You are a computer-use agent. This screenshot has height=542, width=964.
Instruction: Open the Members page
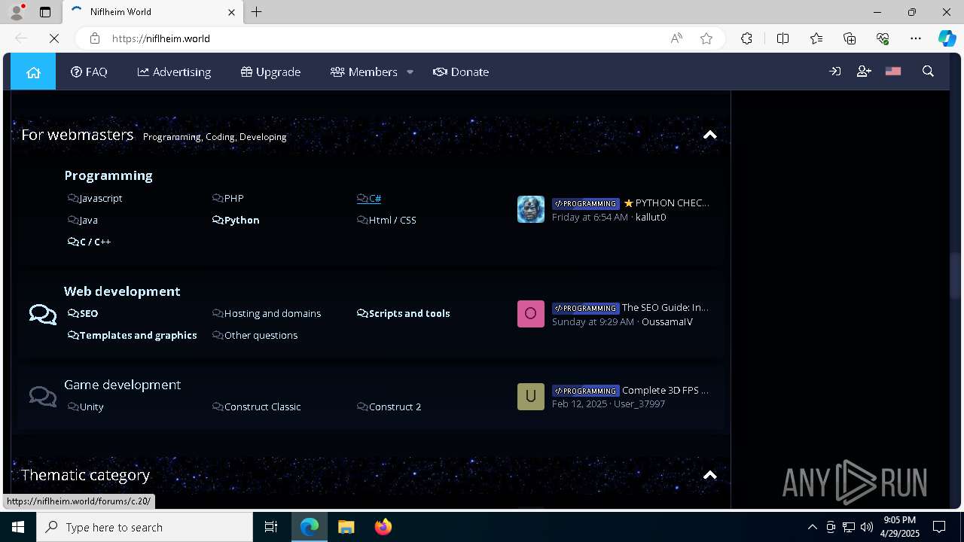364,72
